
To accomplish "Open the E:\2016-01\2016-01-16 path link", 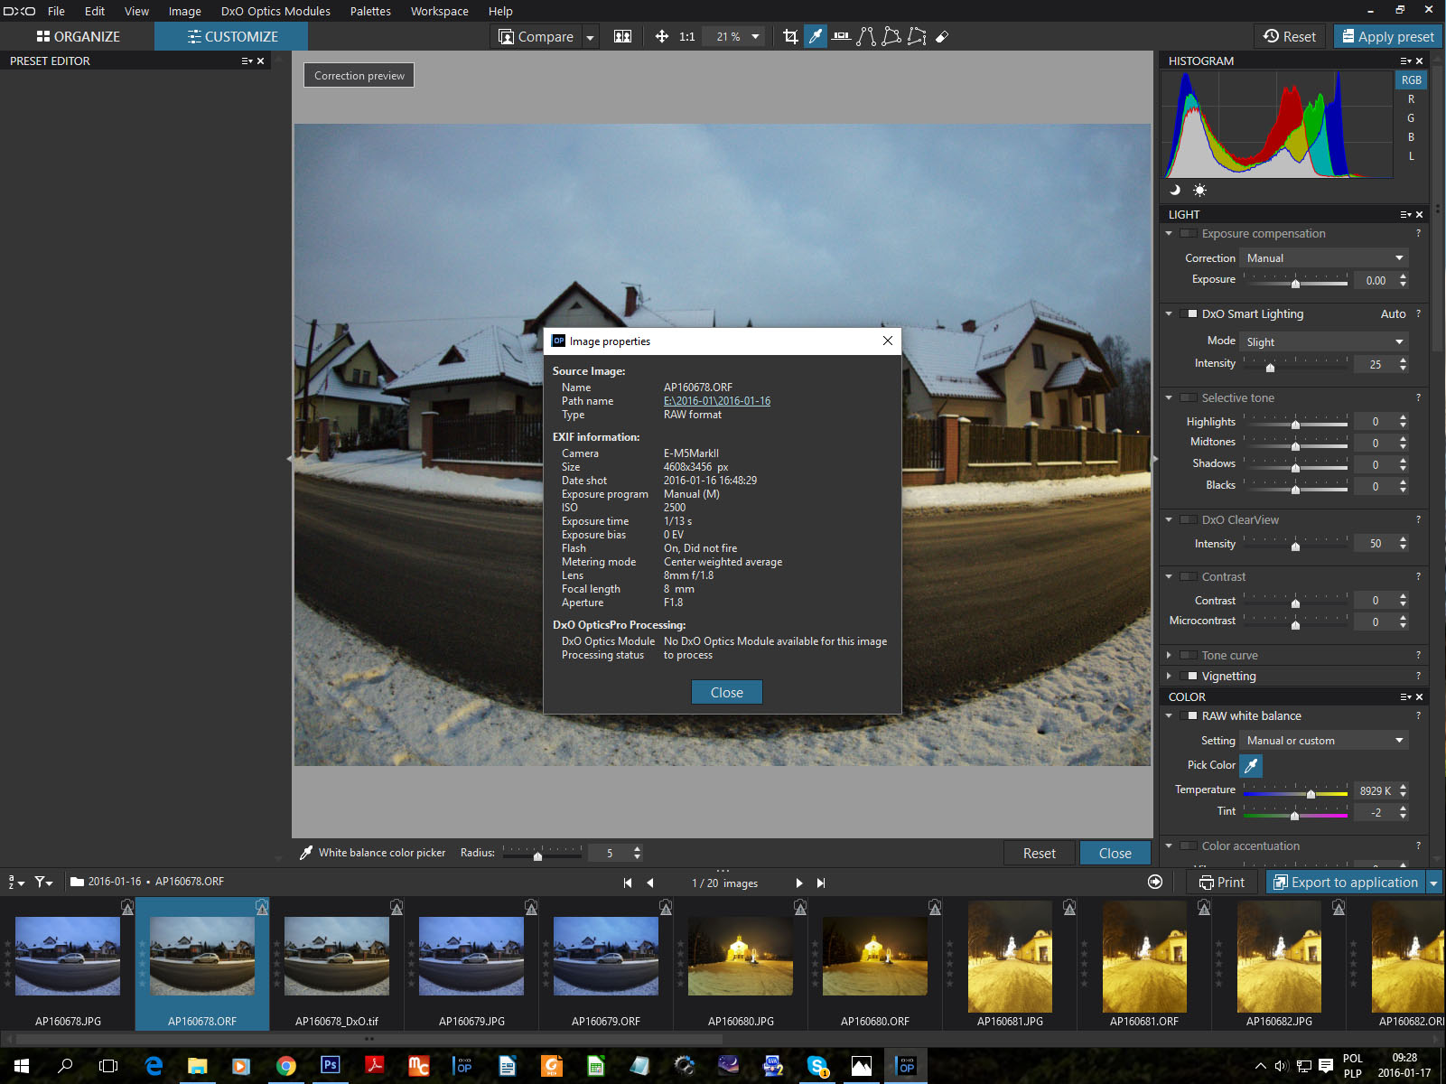I will 716,401.
